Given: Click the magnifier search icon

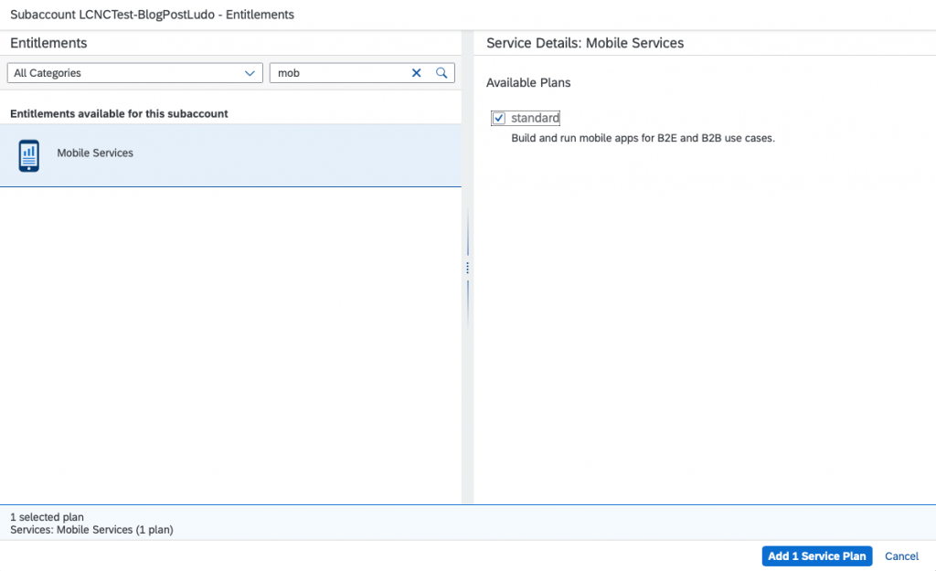Looking at the screenshot, I should tap(441, 73).
